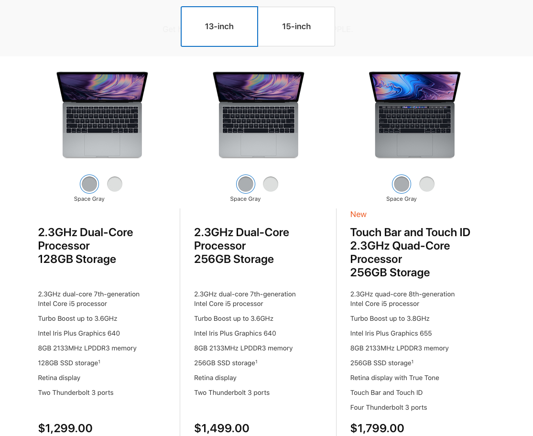
Task: Switch to the 15-inch tab
Action: point(296,26)
